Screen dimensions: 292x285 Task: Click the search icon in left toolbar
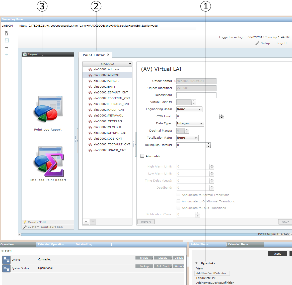click(7, 33)
